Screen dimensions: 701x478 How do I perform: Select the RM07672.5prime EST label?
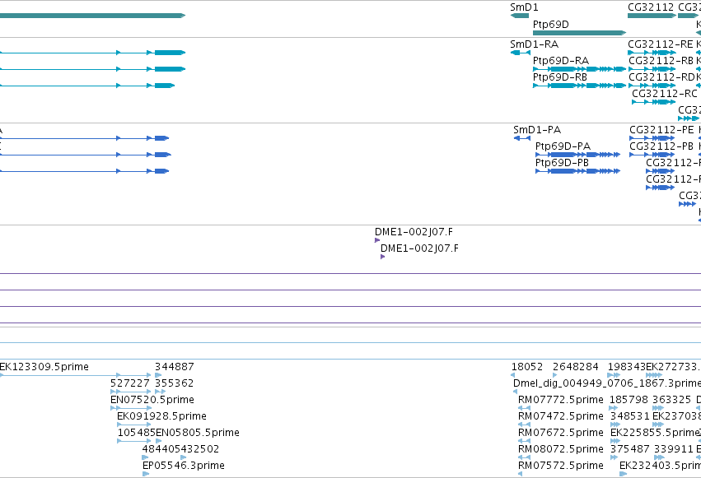(561, 433)
